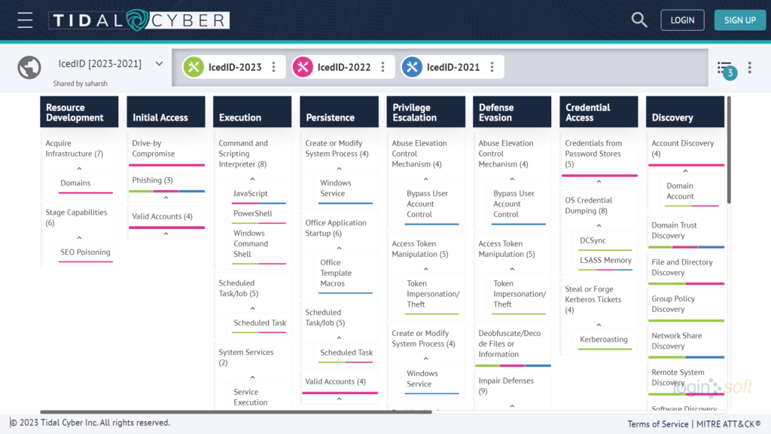Select the Execution tactic header
This screenshot has height=434, width=771.
pyautogui.click(x=252, y=112)
